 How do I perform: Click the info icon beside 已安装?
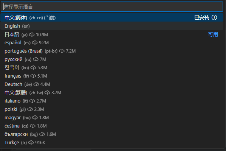214,18
